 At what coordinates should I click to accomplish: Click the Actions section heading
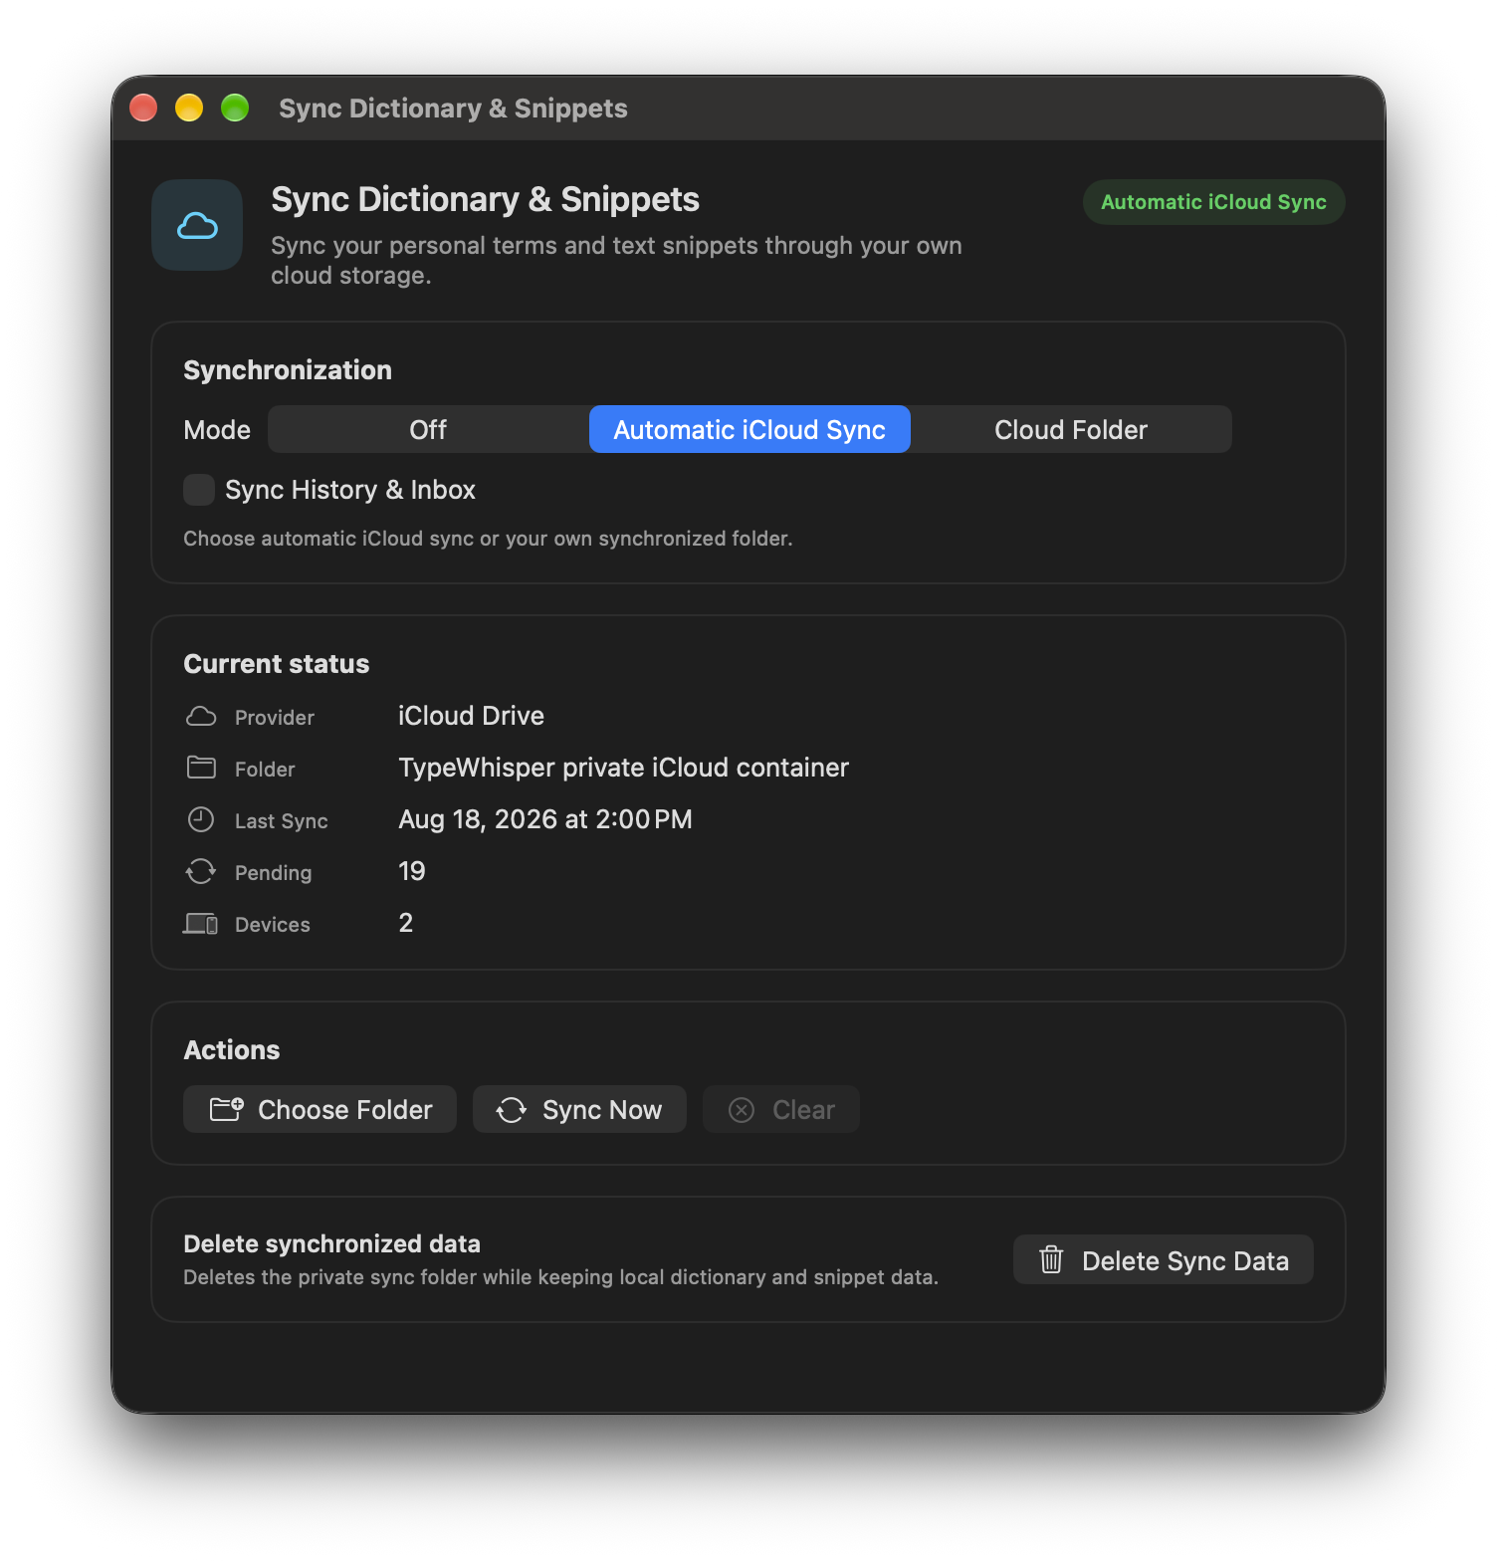click(232, 1050)
